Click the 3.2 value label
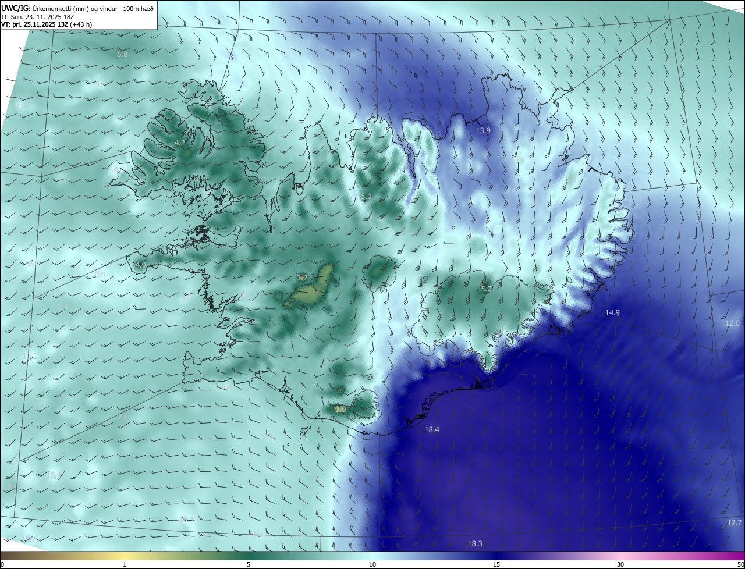Screen dimensions: 745x569 302,278
